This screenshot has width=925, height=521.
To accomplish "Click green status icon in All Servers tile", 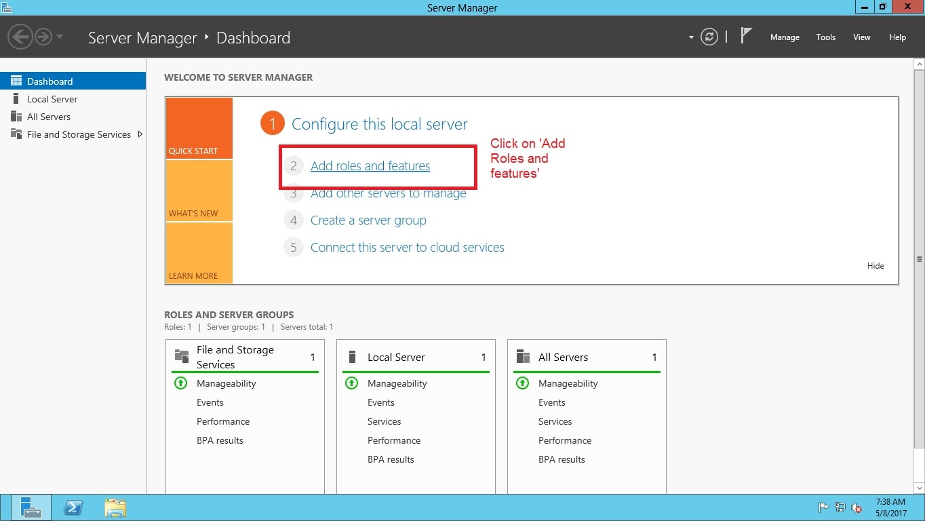I will click(x=522, y=383).
